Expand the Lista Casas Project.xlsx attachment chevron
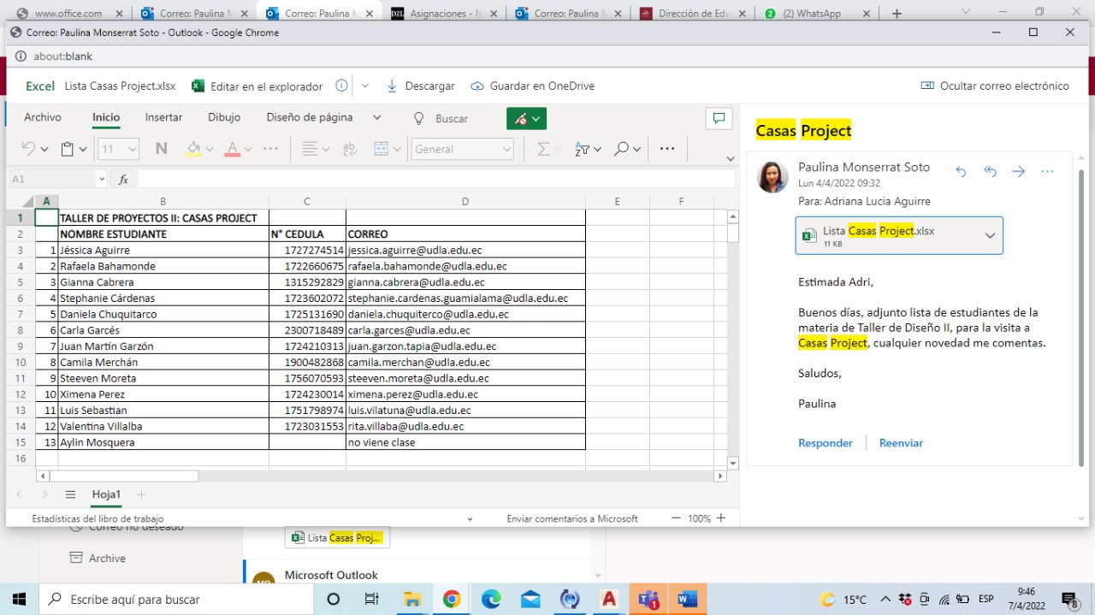This screenshot has height=615, width=1095. [x=990, y=236]
